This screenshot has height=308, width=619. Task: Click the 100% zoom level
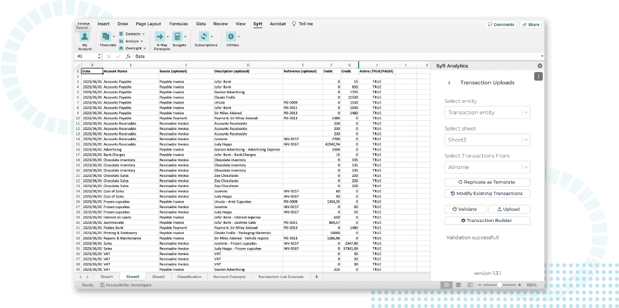point(532,285)
